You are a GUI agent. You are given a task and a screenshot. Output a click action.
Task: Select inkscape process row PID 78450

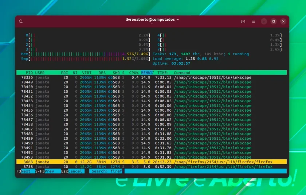click(x=152, y=87)
